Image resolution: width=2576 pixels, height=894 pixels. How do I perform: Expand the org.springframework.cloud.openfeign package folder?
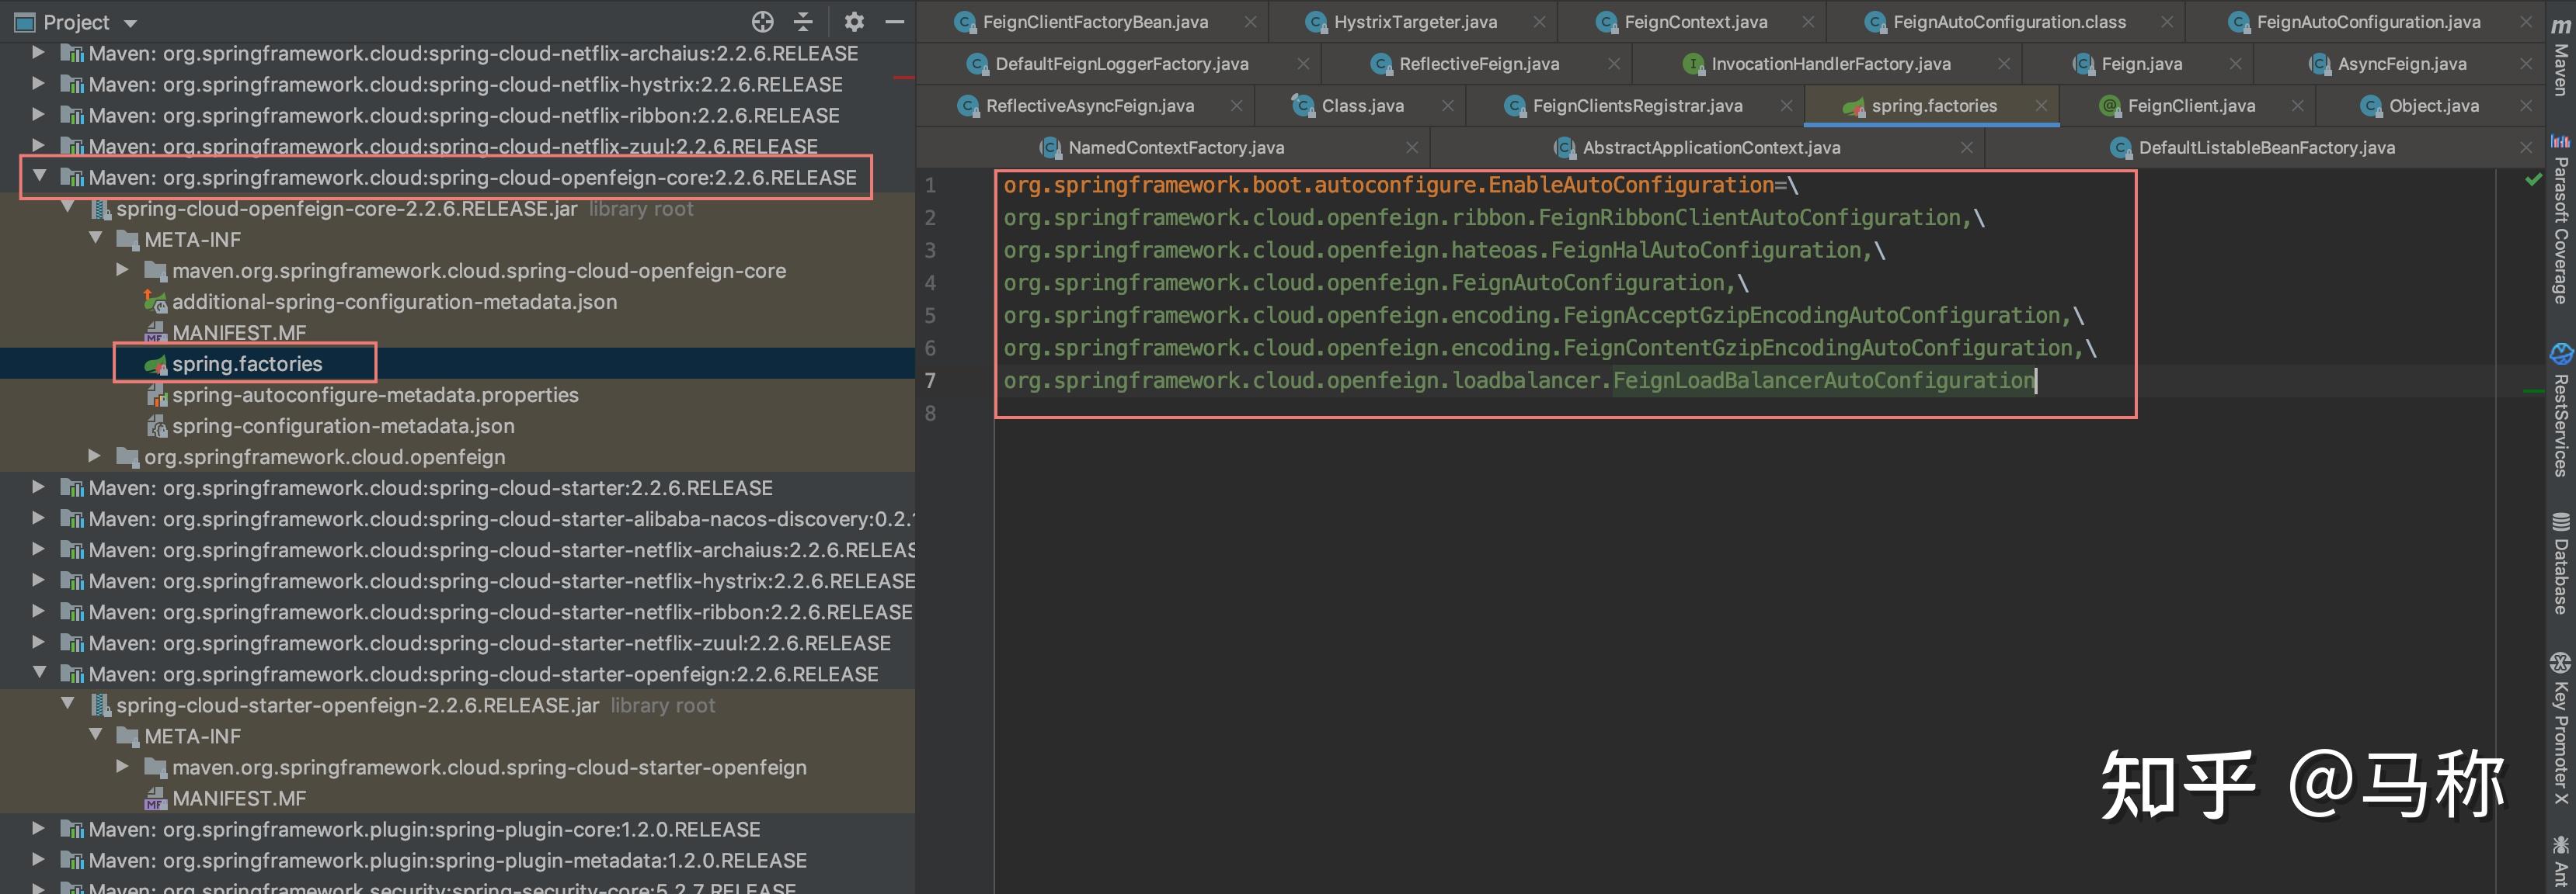coord(95,456)
